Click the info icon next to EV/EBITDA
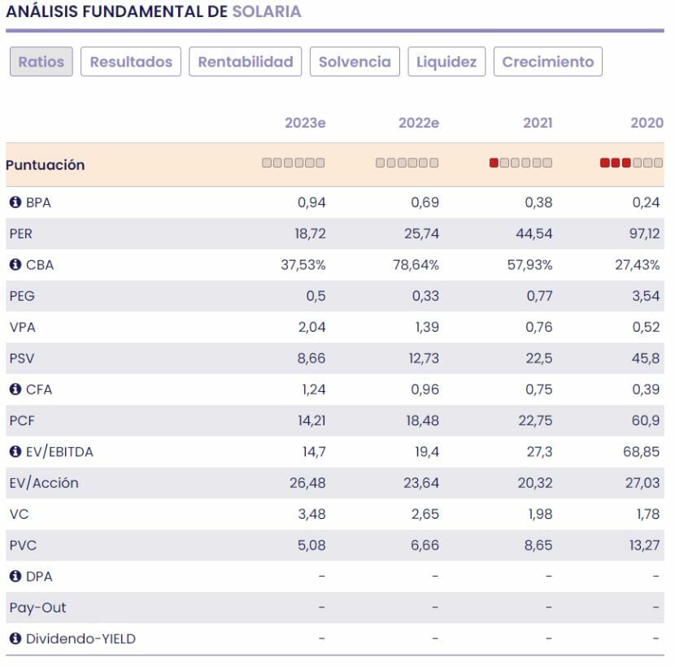 coord(15,452)
